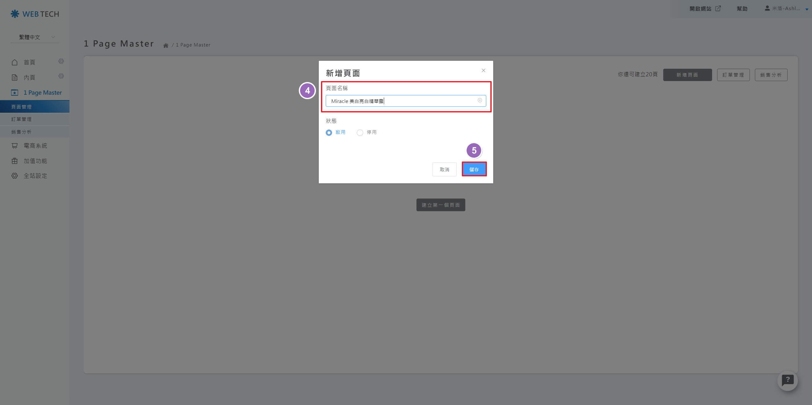
Task: Click the gear icon beside 內頁
Action: tap(61, 76)
